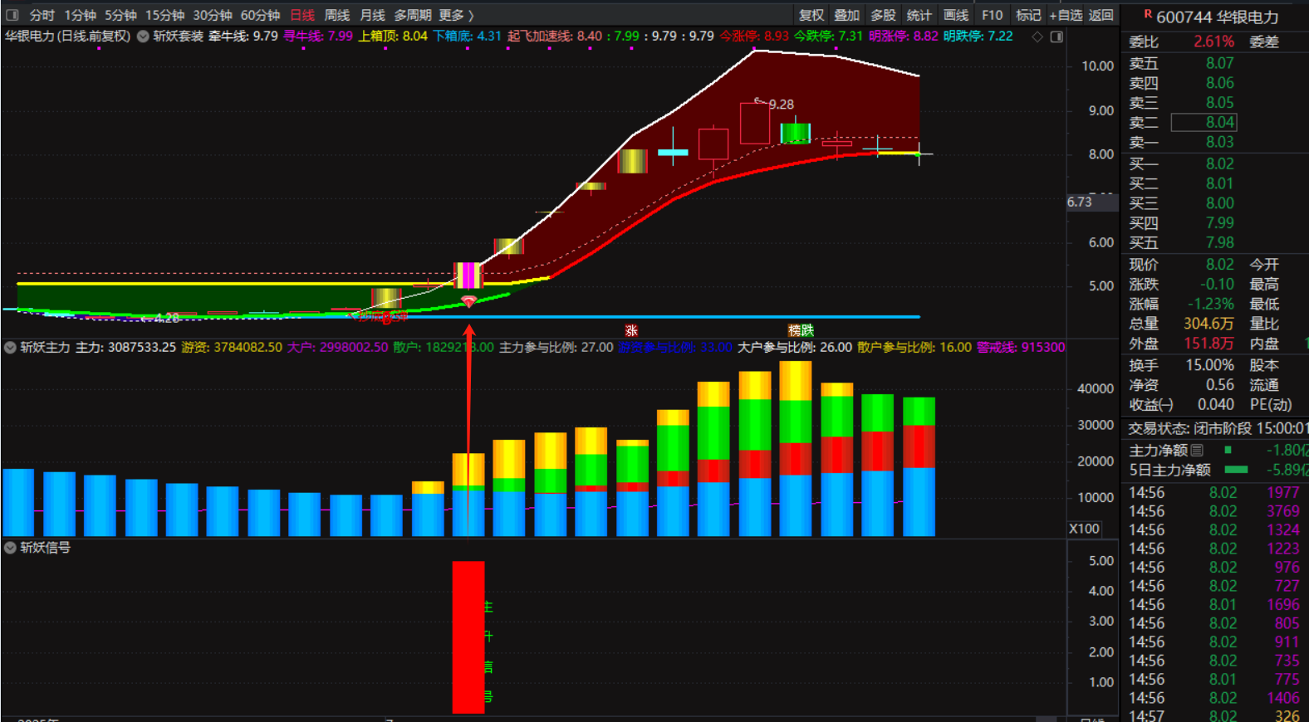Image resolution: width=1309 pixels, height=722 pixels.
Task: Open the 画线 drawing tools button
Action: point(956,15)
